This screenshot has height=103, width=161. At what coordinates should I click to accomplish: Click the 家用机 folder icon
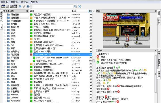click(x=8, y=24)
